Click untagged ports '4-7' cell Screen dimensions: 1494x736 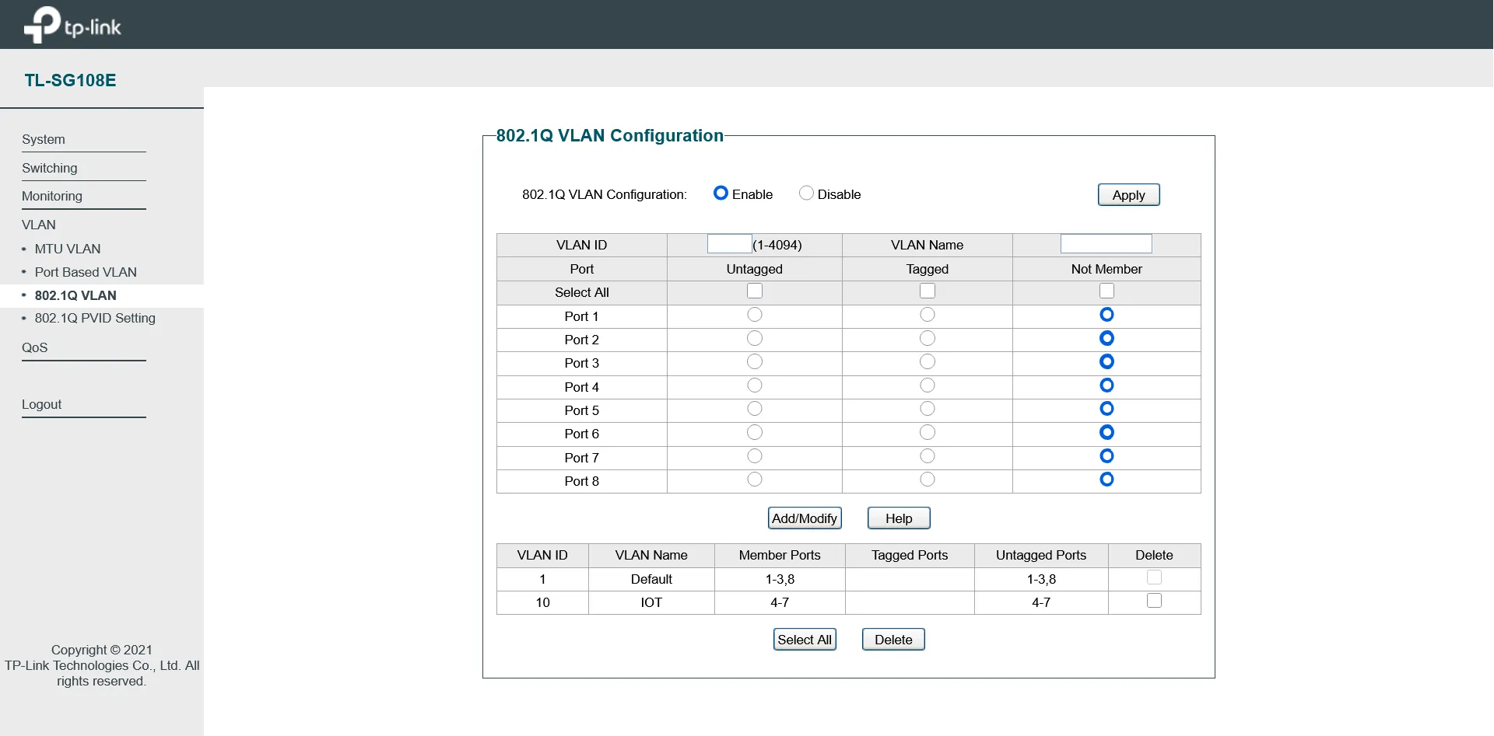click(1041, 602)
